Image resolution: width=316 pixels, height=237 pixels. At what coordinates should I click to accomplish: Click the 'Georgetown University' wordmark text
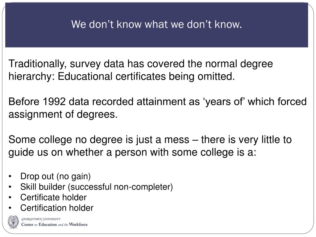tap(41, 219)
